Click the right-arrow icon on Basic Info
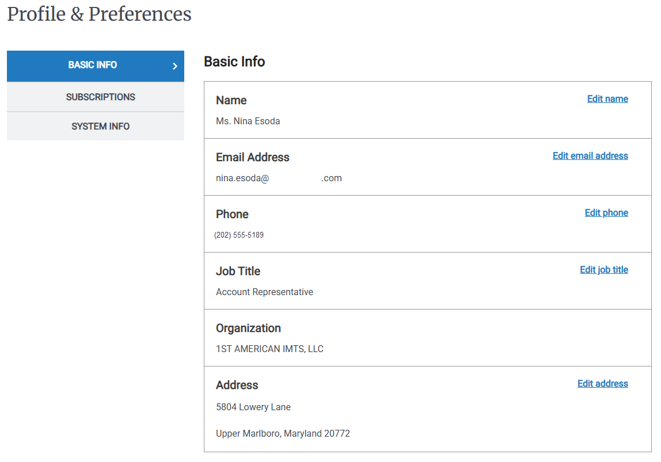 175,66
